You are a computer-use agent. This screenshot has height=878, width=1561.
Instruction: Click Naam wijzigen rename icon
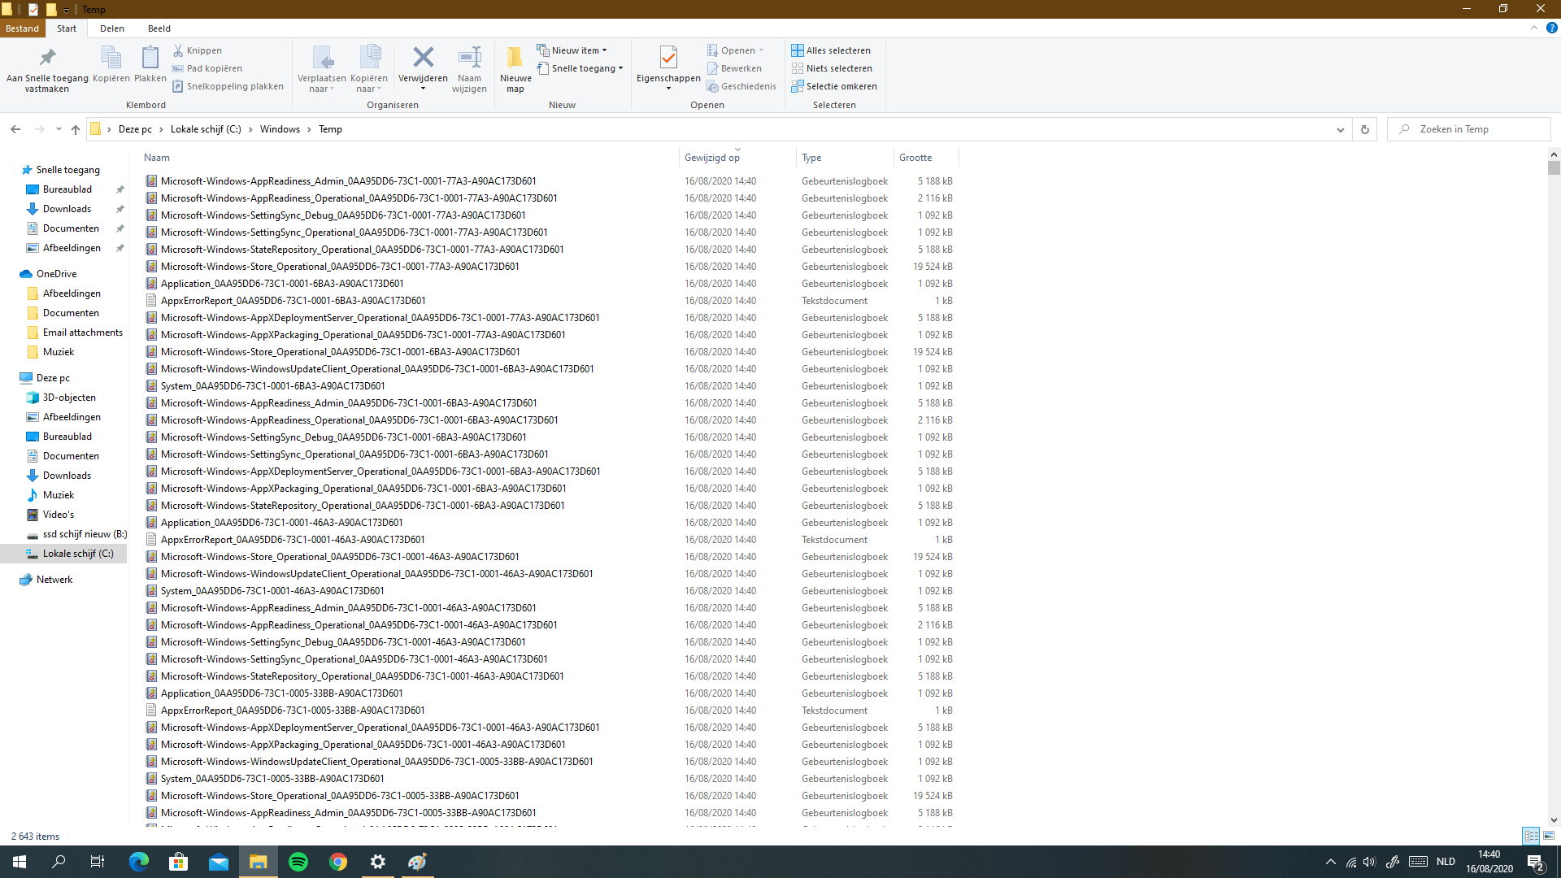469,59
